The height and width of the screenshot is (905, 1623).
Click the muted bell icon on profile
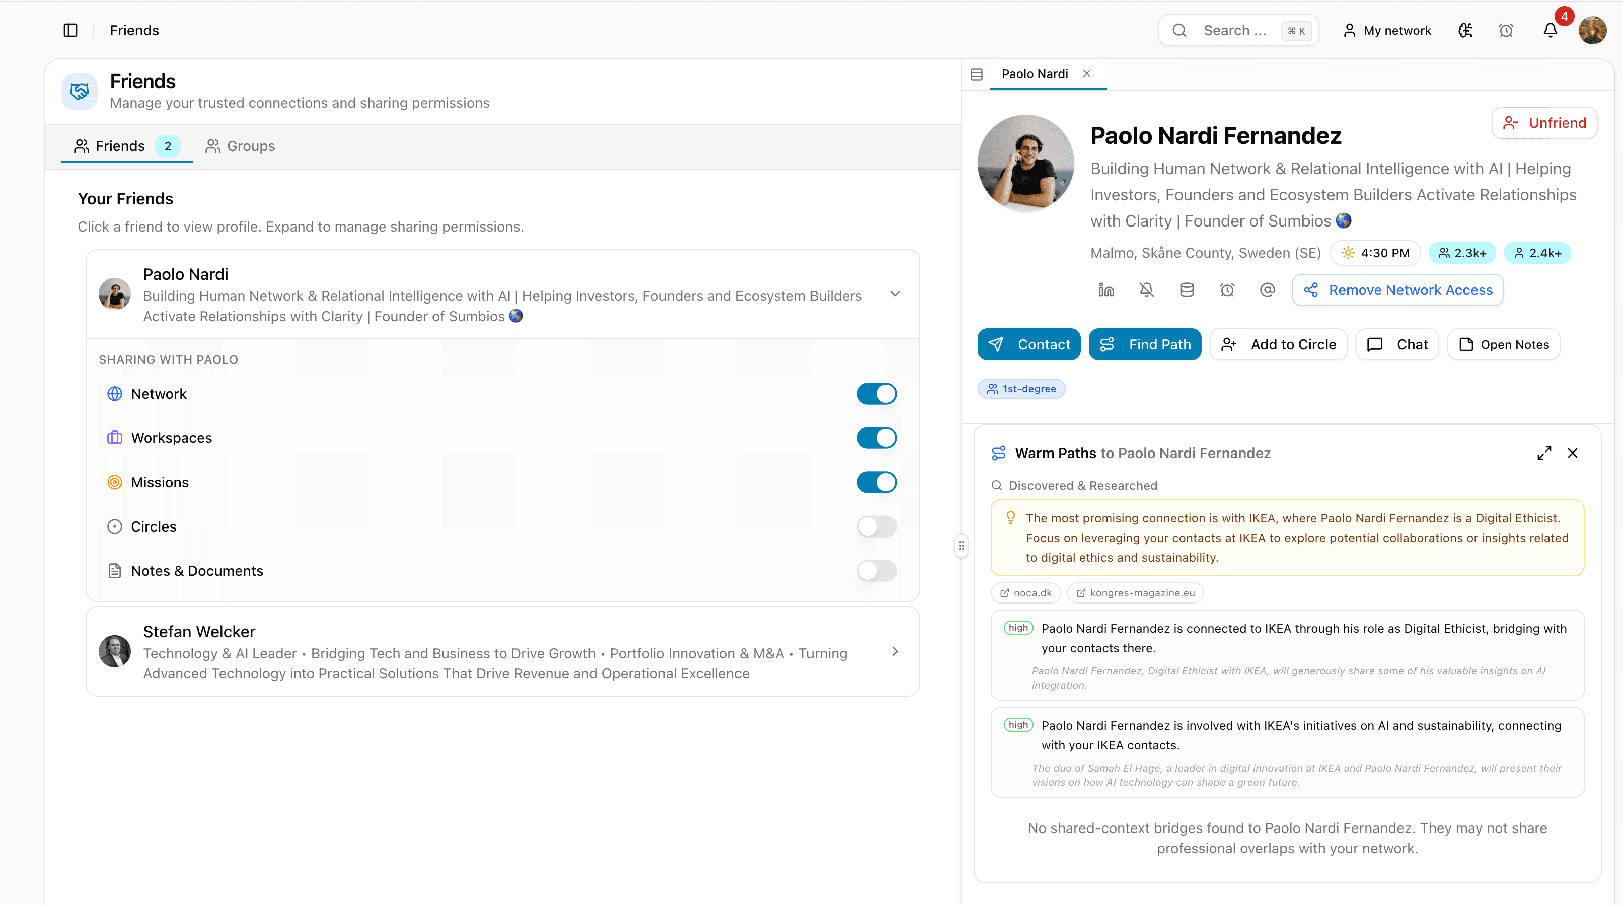point(1147,290)
